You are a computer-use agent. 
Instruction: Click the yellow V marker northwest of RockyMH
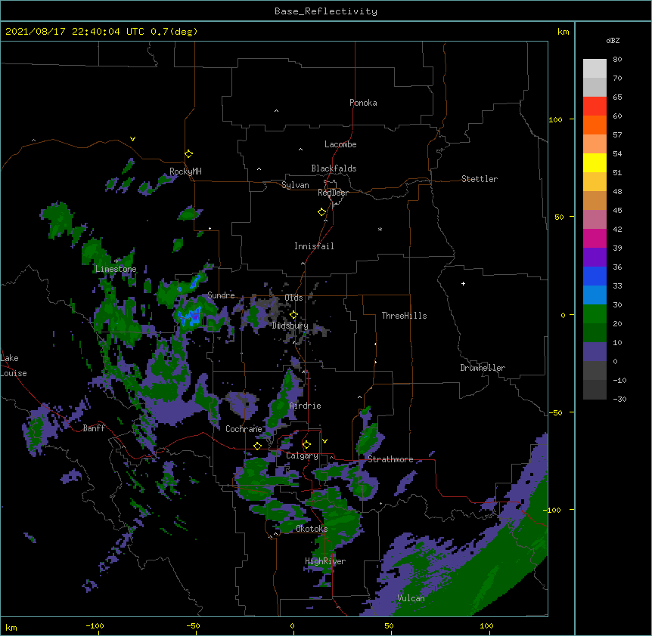click(x=132, y=139)
